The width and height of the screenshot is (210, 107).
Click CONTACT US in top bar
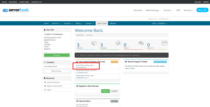click(36, 2)
